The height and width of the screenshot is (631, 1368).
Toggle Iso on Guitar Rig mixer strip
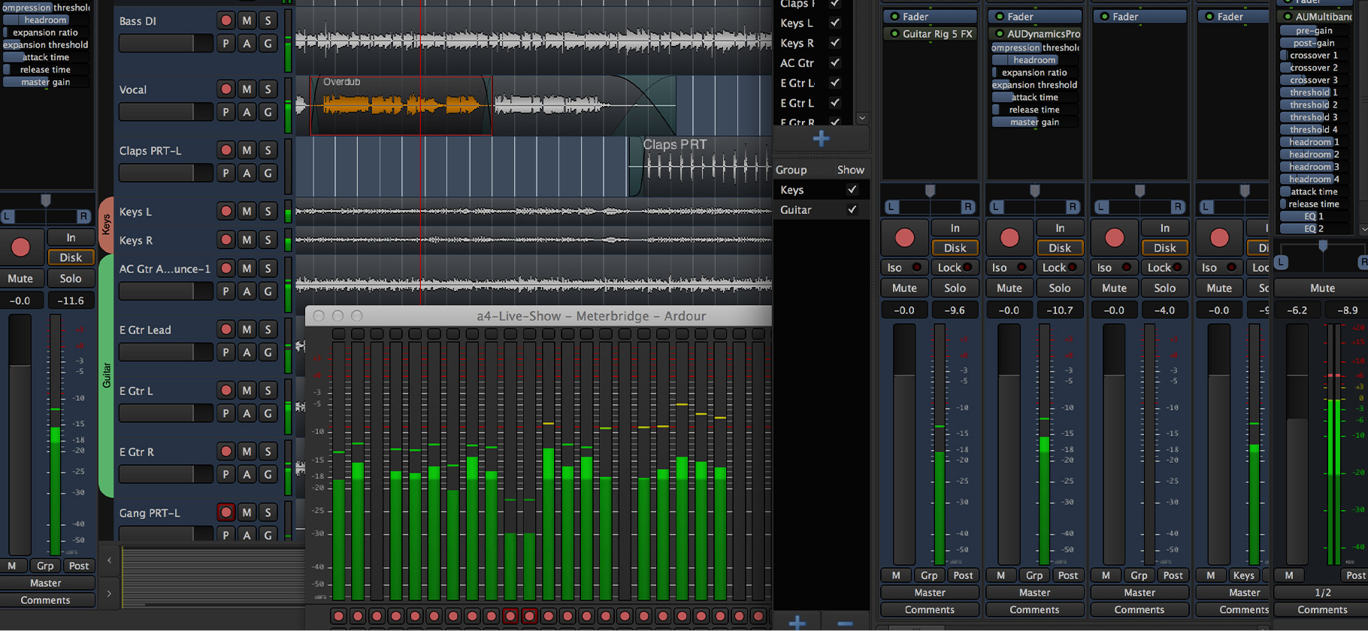[904, 267]
